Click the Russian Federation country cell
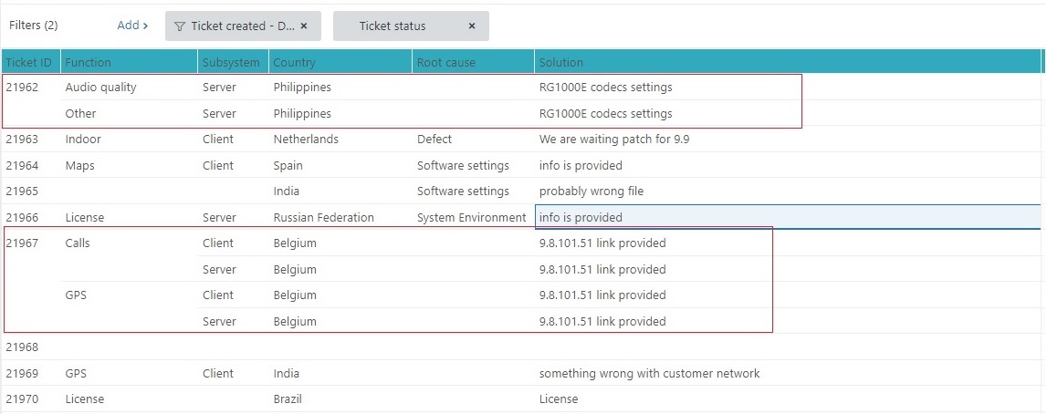The width and height of the screenshot is (1047, 414). (323, 218)
